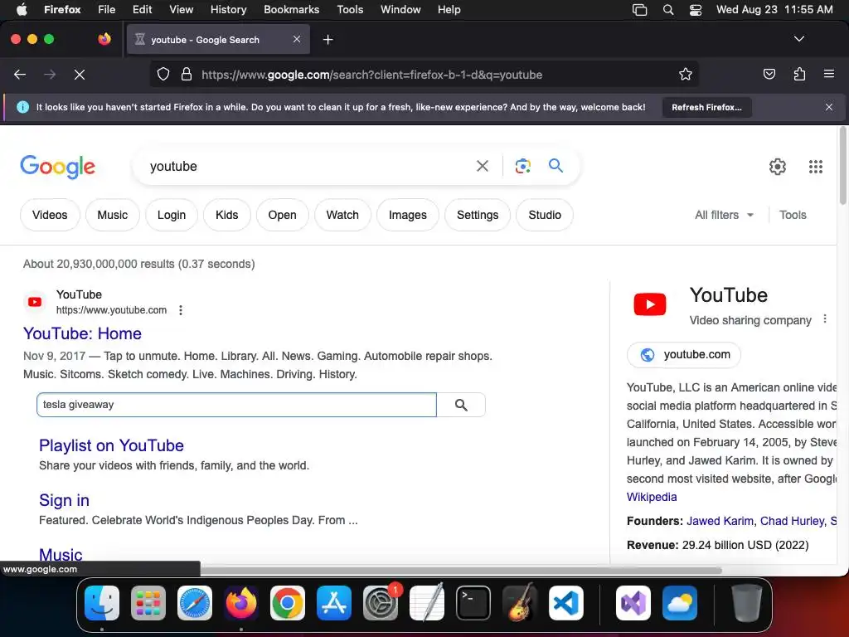Image resolution: width=849 pixels, height=637 pixels.
Task: Select the Open filter chip
Action: tap(282, 215)
